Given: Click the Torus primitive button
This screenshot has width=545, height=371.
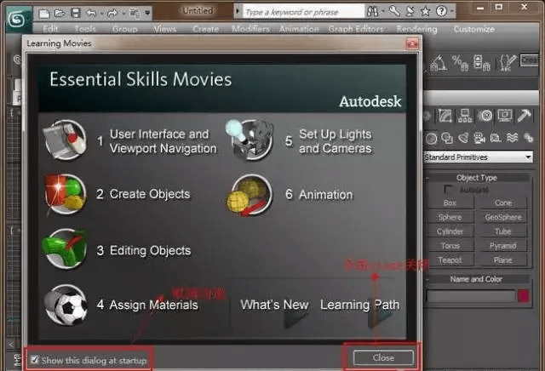Looking at the screenshot, I should tap(450, 246).
